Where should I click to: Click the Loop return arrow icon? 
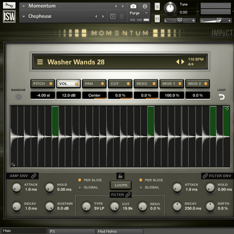coord(222,97)
